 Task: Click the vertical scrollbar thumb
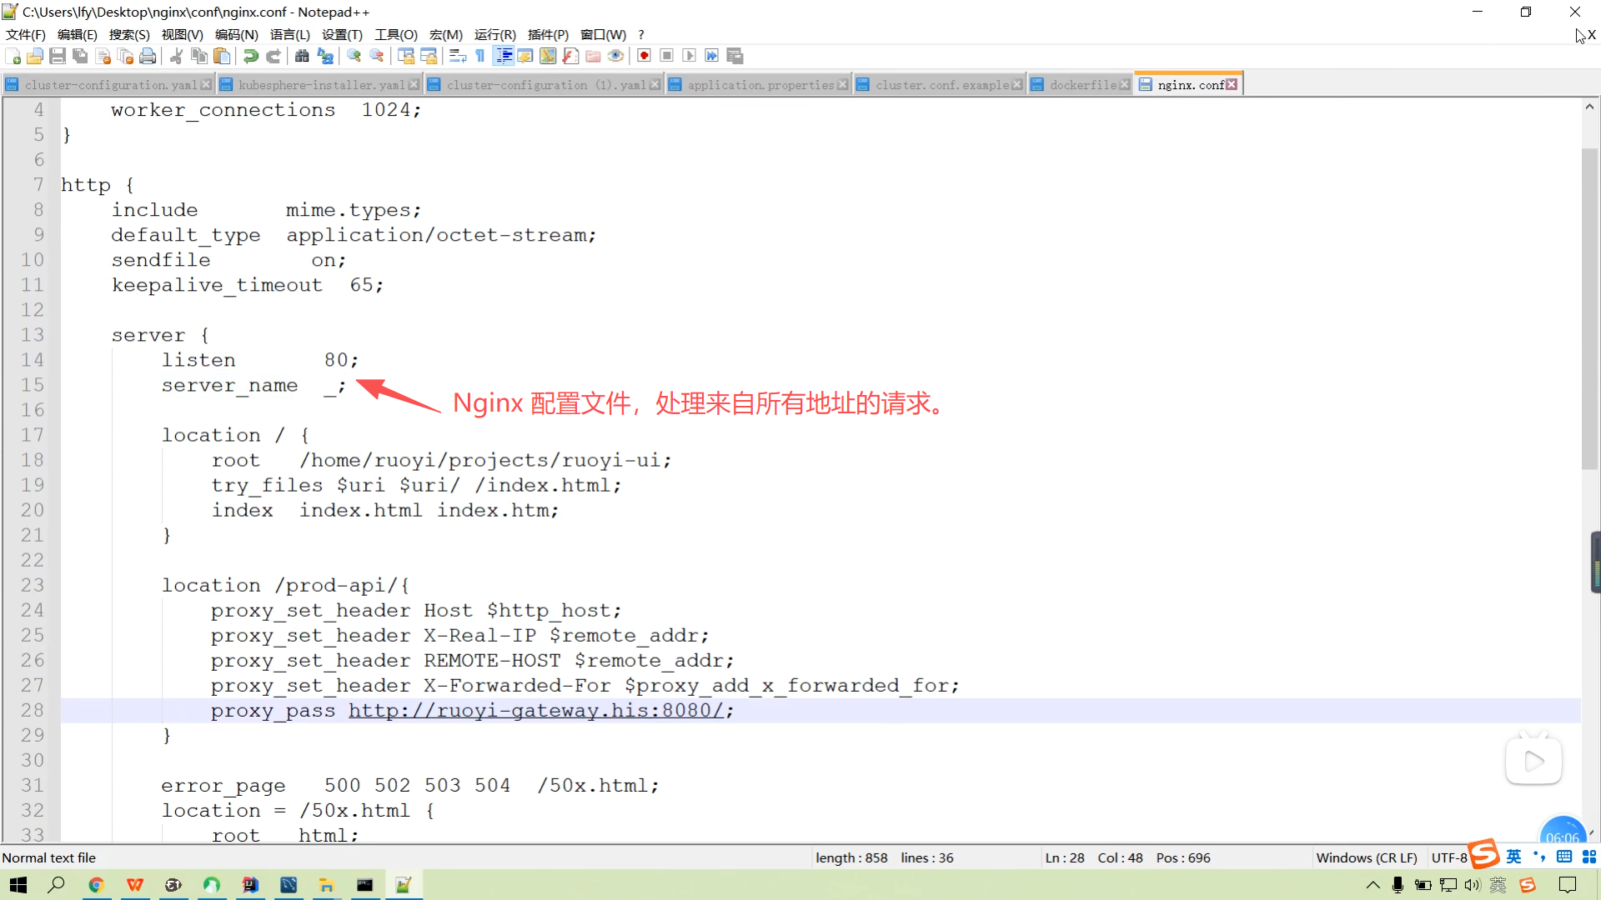(x=1589, y=308)
